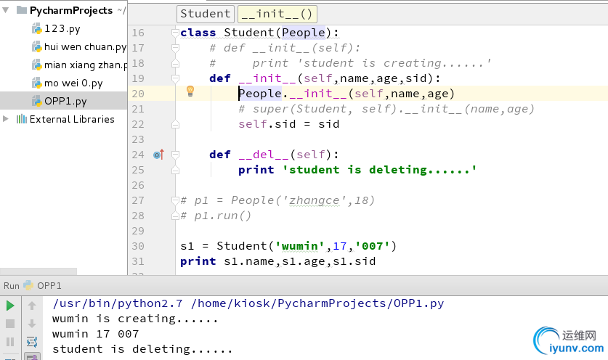The image size is (608, 360).
Task: Click the Pause output icon
Action: [10, 341]
